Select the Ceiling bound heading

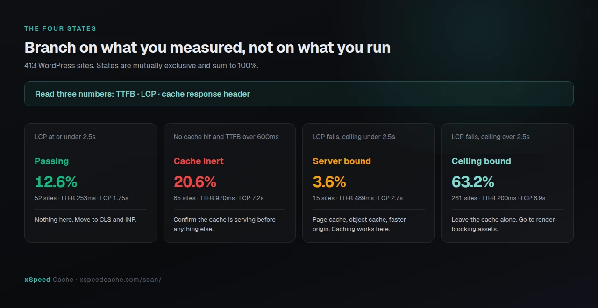(481, 161)
